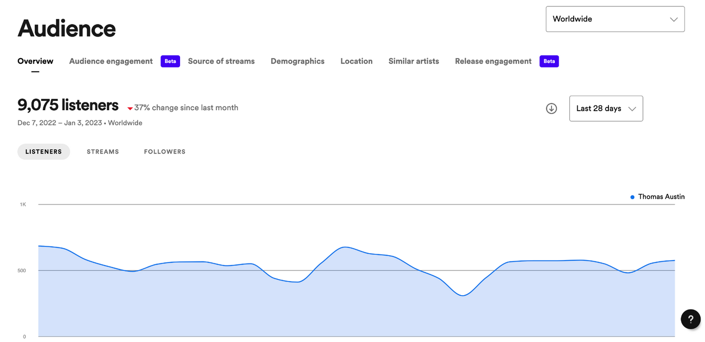Screen dimensions: 705x342
Task: Open the help question mark button
Action: pyautogui.click(x=690, y=320)
